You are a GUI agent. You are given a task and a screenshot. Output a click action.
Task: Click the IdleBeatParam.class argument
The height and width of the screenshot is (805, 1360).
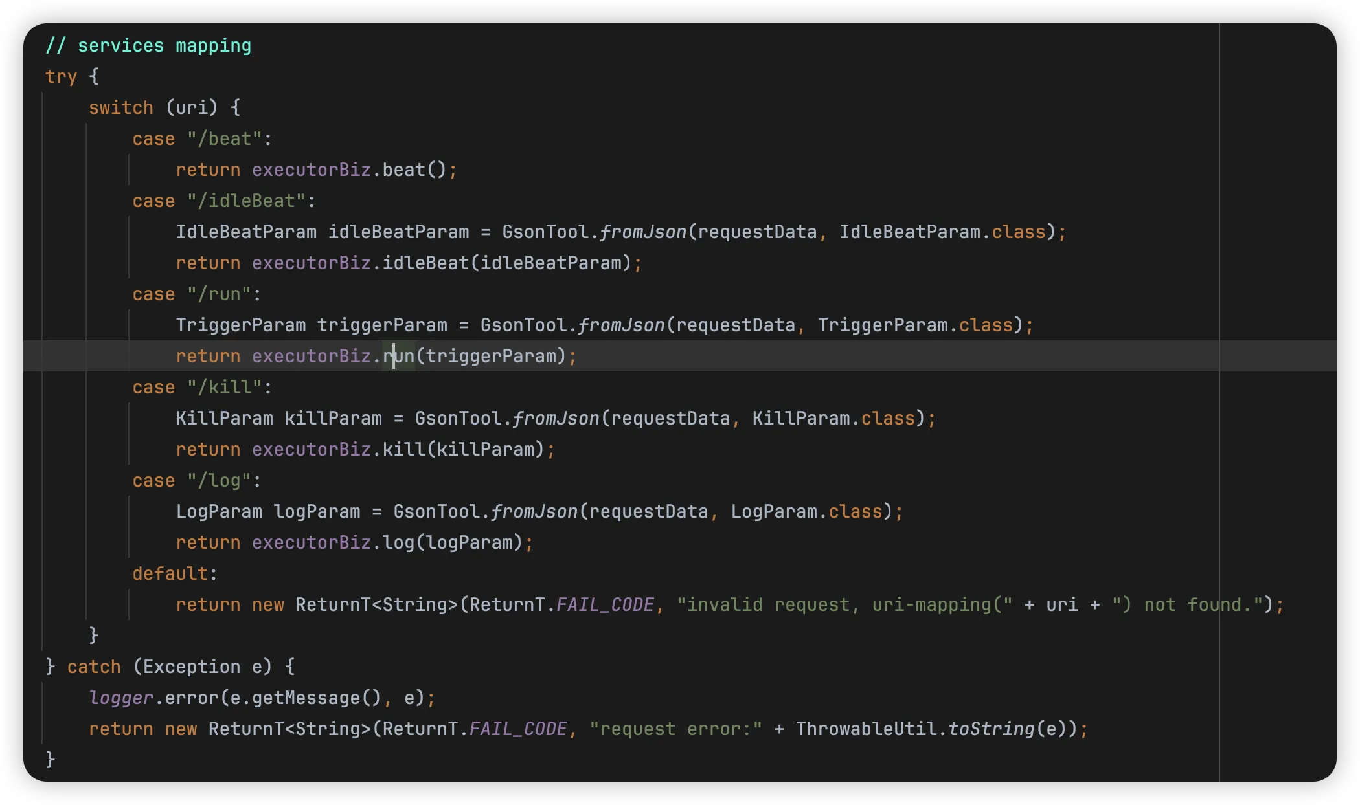(x=942, y=232)
